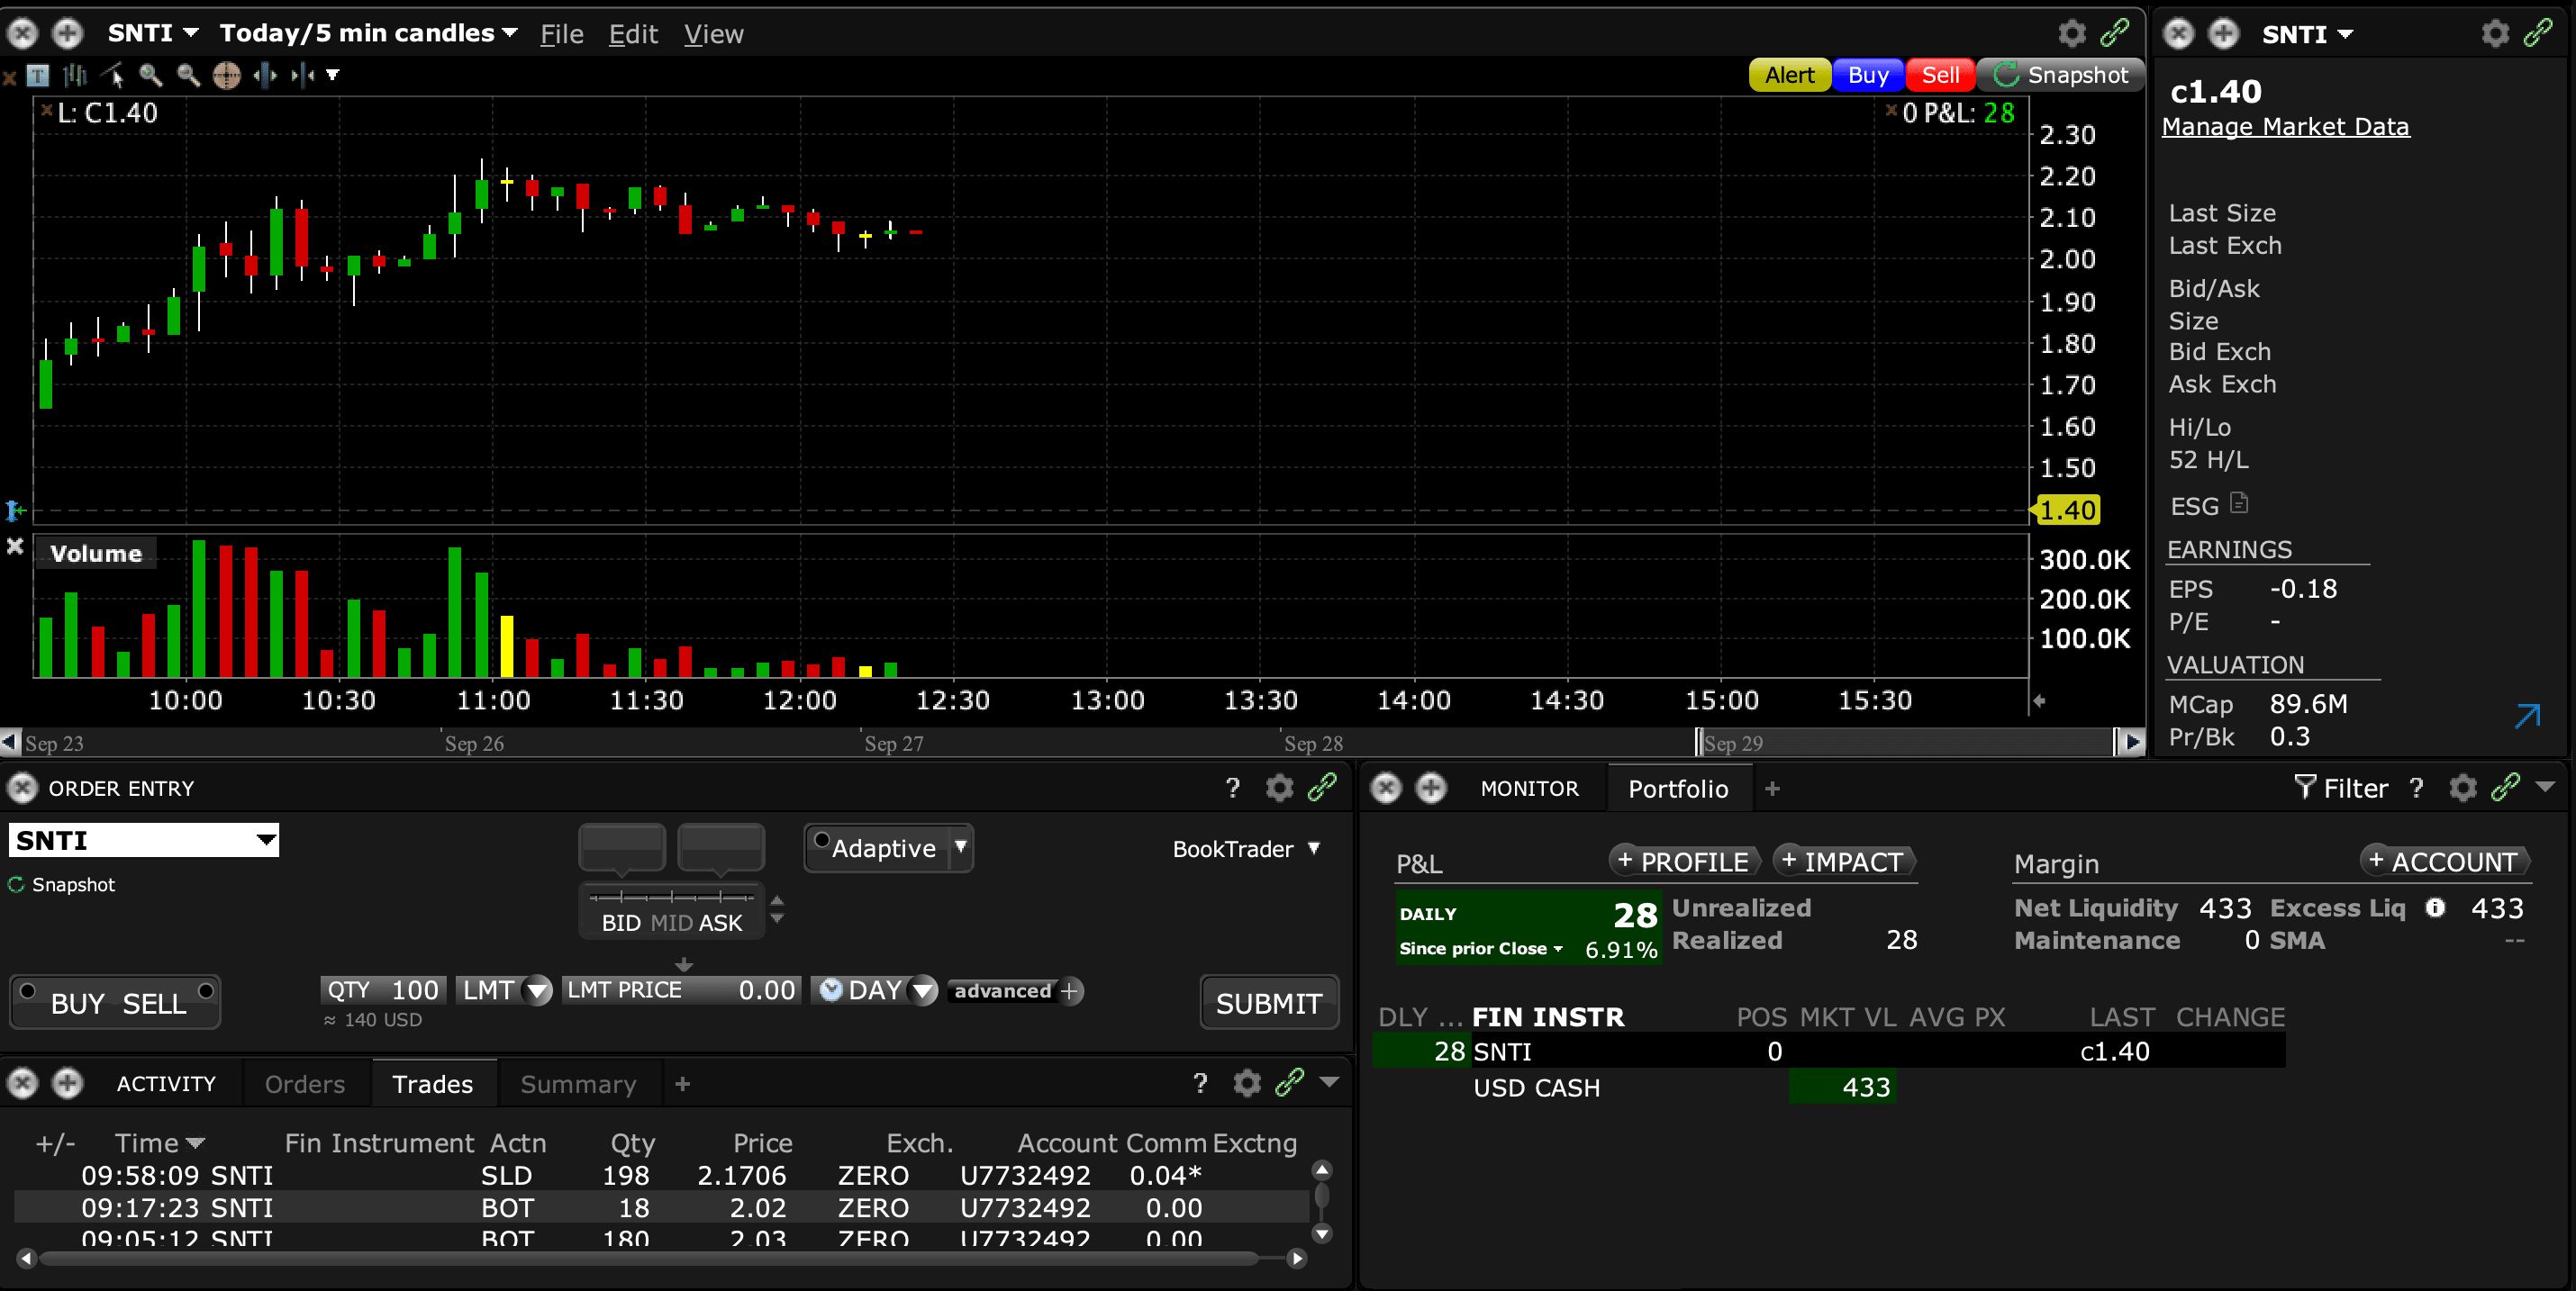This screenshot has width=2576, height=1291.
Task: Open the Manage Market Data link
Action: point(2285,127)
